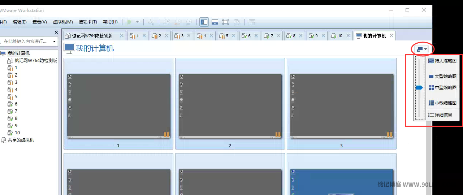
Task: Choose 详细信息 view option
Action: coord(440,115)
